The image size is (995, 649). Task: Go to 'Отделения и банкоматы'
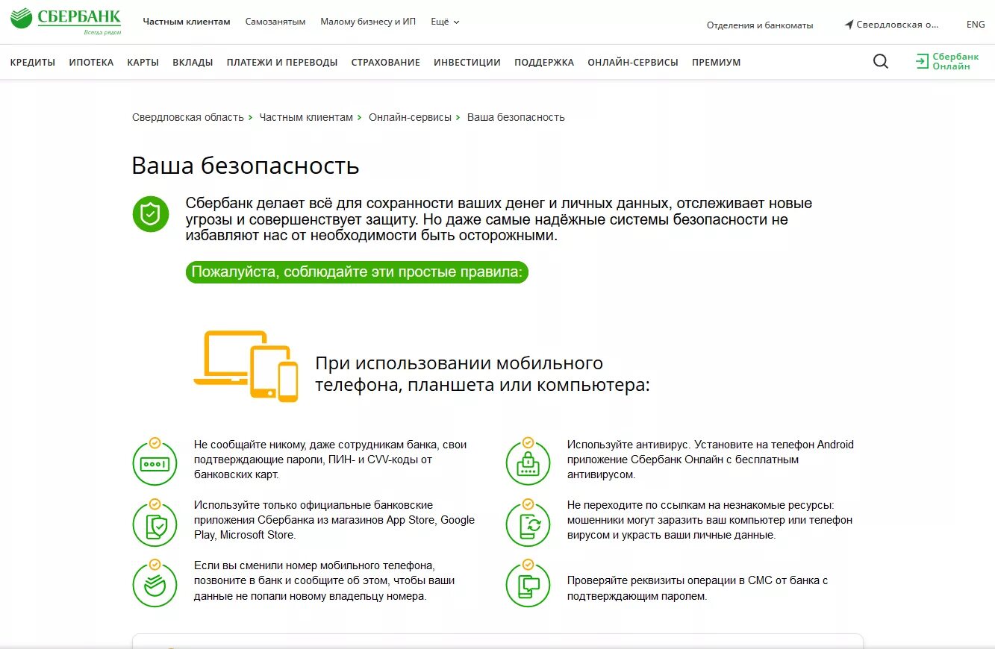[760, 25]
